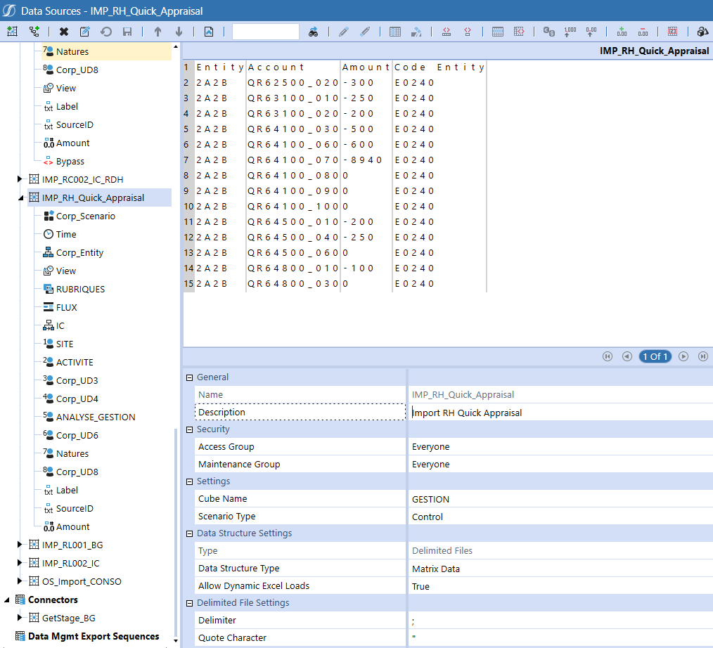Viewport: 713px width, 648px height.
Task: Collapse the Delimited File Settings section
Action: point(189,603)
